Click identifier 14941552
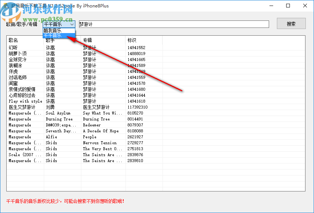Image resolution: width=314 pixels, height=213 pixels. [136, 48]
